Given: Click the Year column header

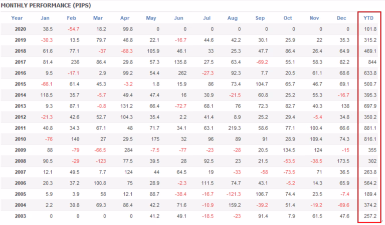Looking at the screenshot, I should (x=17, y=18).
